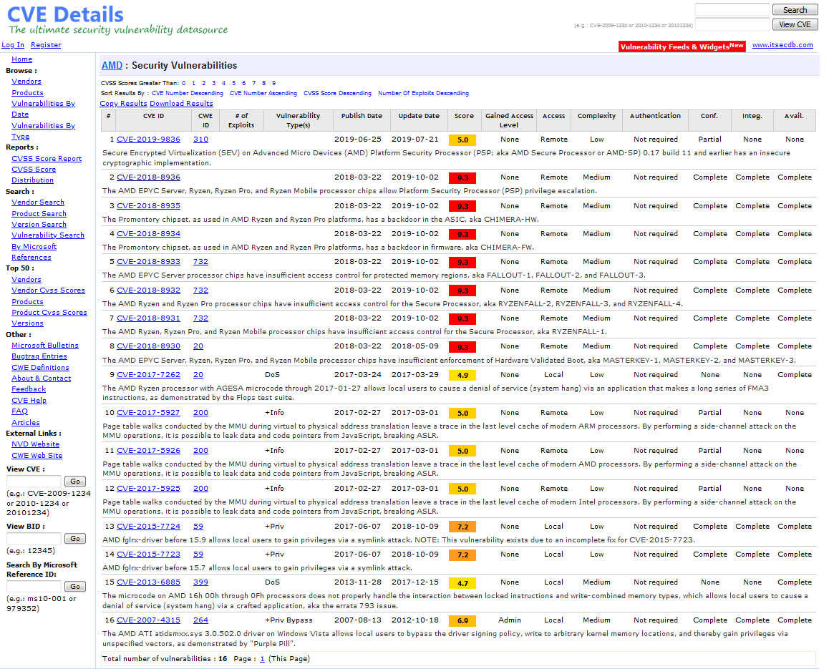Browse Vendors in the sidebar Browse section

tap(26, 82)
